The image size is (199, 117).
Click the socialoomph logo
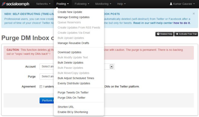[15, 4]
